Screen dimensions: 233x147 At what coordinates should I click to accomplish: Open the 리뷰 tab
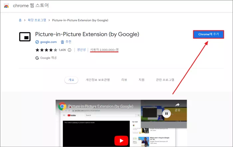coord(124,80)
